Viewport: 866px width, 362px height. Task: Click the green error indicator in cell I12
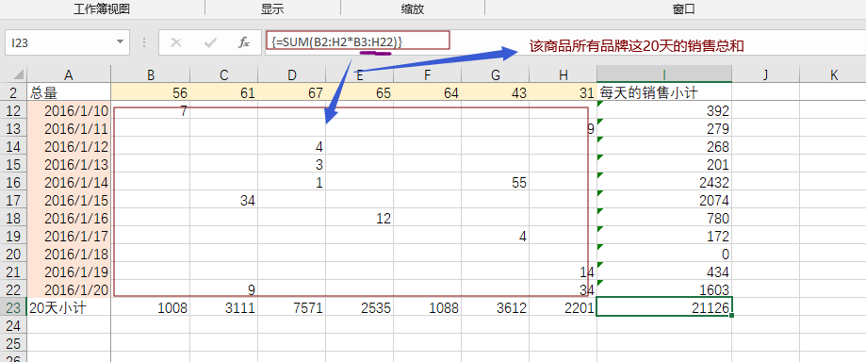point(600,104)
